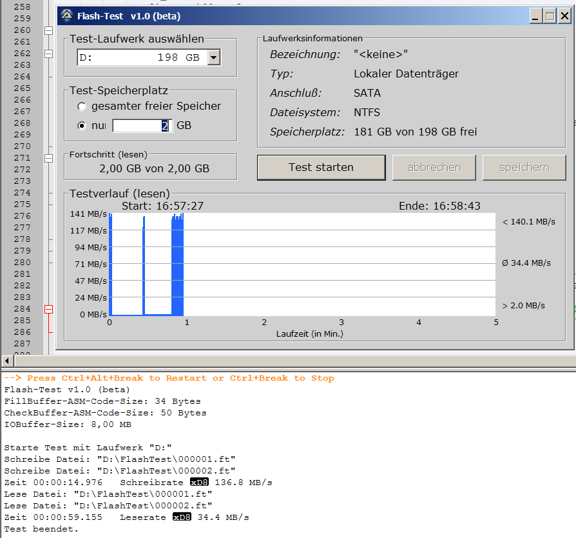
Task: Click into the GB size input field
Action: point(140,126)
